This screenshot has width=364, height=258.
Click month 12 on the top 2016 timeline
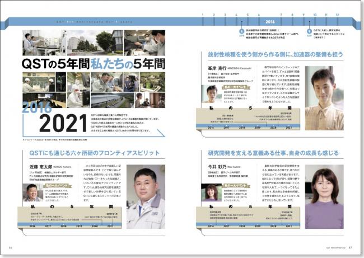click(x=337, y=15)
